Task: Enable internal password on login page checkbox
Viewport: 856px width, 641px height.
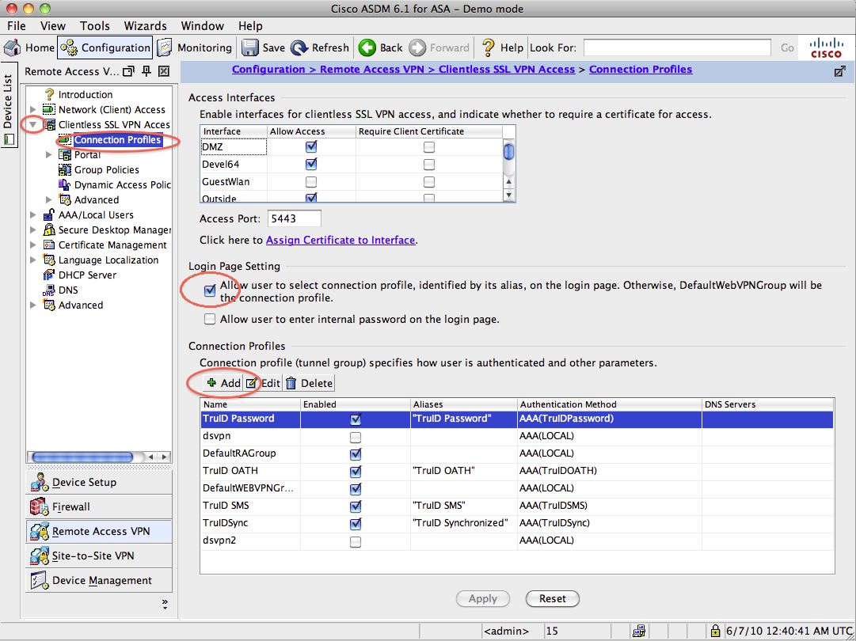Action: (210, 320)
